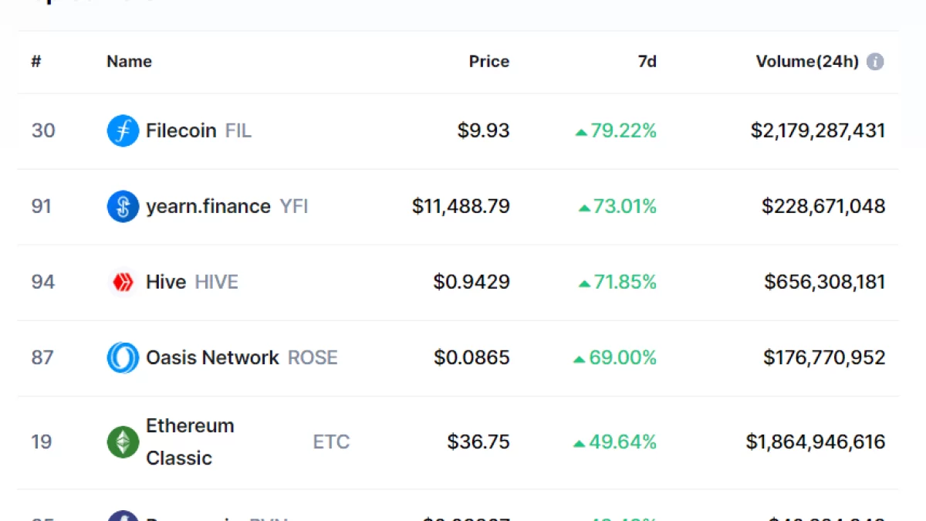
Task: Open the Oasis Network coin link
Action: [212, 357]
